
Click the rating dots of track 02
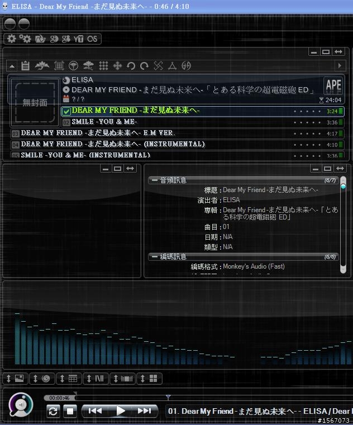tap(307, 122)
